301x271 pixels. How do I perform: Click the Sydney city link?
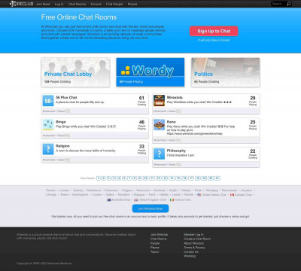(78, 190)
